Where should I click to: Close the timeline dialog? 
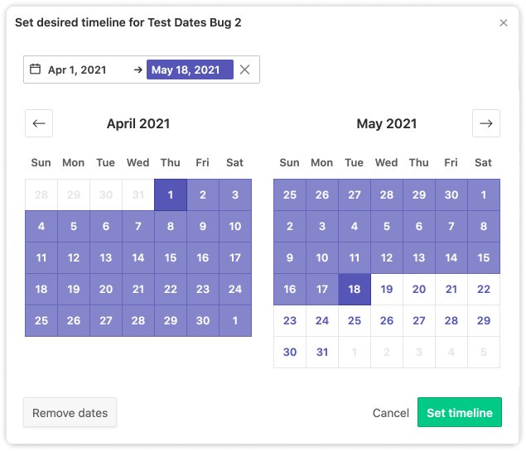pyautogui.click(x=503, y=23)
